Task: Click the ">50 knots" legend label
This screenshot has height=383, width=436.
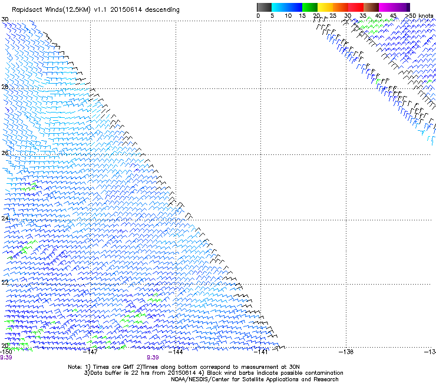Action: (420, 16)
